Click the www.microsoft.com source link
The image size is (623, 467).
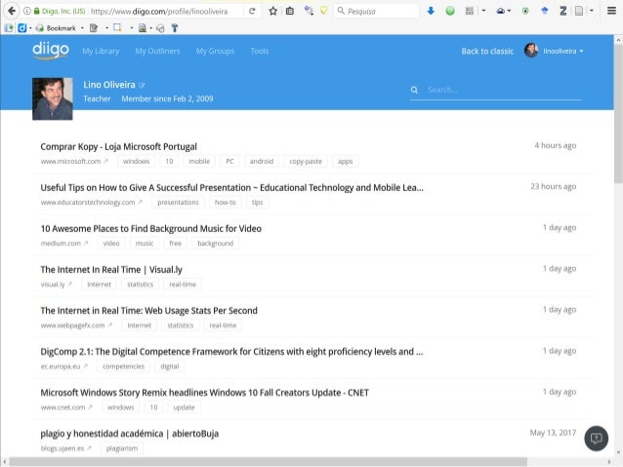70,162
